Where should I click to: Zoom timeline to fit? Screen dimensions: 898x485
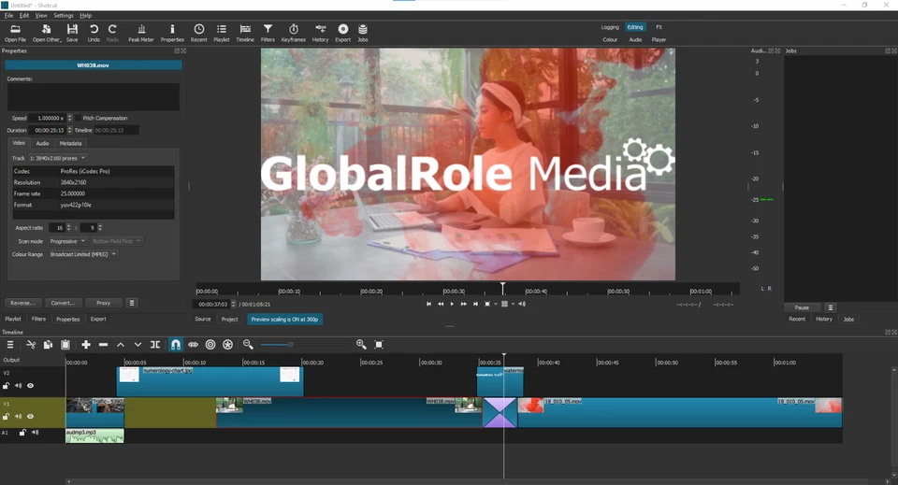[x=379, y=344]
